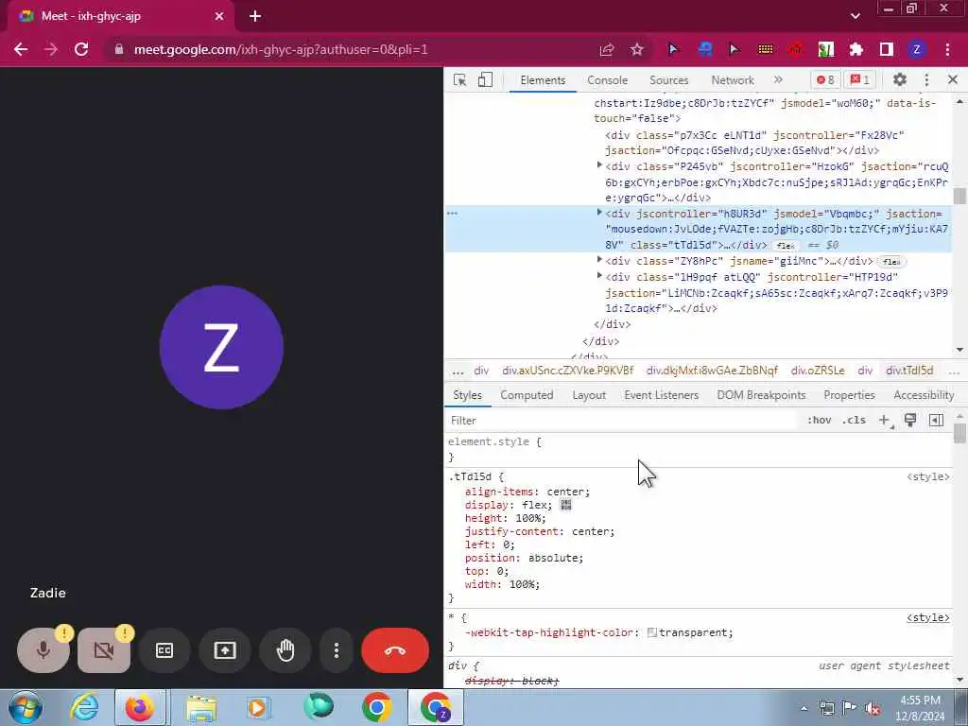Open the Sources tab
968x726 pixels.
point(668,80)
